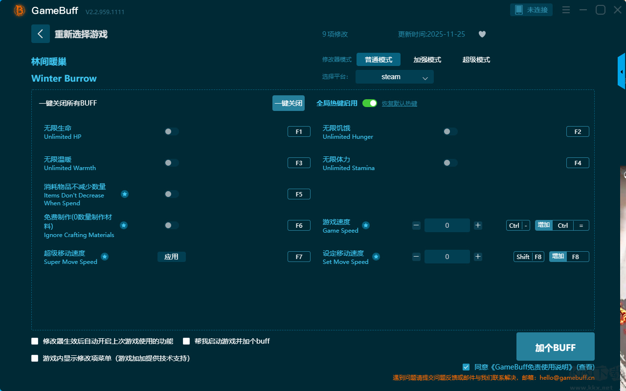Click the 加个BUFF button
Screen dimensions: 626x391
(555, 347)
